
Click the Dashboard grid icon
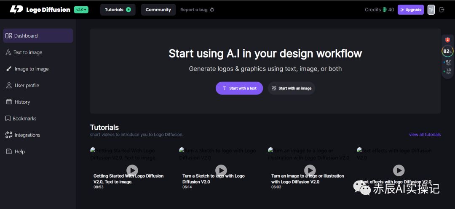click(9, 36)
